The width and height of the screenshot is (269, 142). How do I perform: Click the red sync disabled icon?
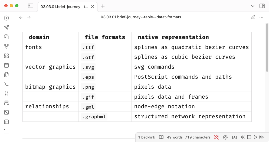pos(216,137)
